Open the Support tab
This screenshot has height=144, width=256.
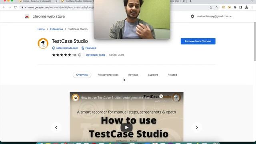(153, 75)
